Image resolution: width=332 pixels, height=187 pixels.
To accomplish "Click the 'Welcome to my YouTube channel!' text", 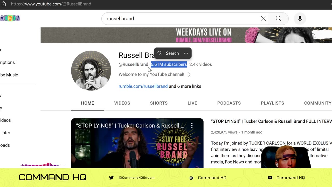I will pyautogui.click(x=151, y=74).
